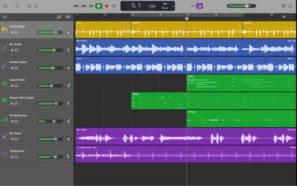Select the My Guitar acoustic guitar icon
The width and height of the screenshot is (297, 186).
click(4, 48)
